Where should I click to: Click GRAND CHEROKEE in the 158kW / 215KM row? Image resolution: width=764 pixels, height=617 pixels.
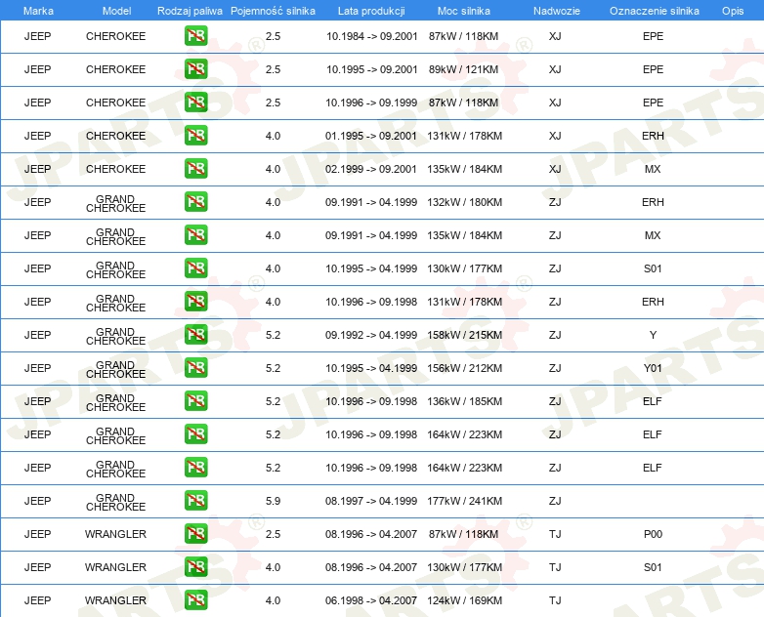pyautogui.click(x=115, y=336)
